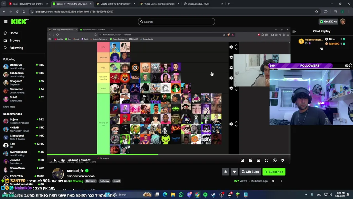Select Dinst in gift leaderboard
The image size is (353, 199).
pyautogui.click(x=335, y=40)
